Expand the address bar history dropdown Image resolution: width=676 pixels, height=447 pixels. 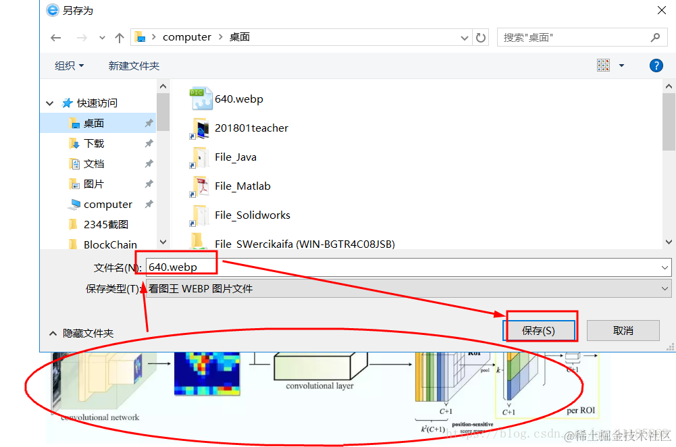tap(465, 38)
